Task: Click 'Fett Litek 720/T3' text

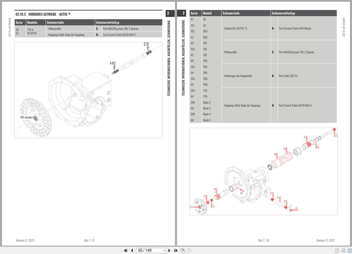Action: 288,76
